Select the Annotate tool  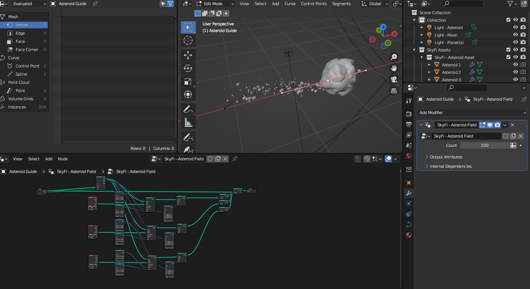click(x=188, y=110)
